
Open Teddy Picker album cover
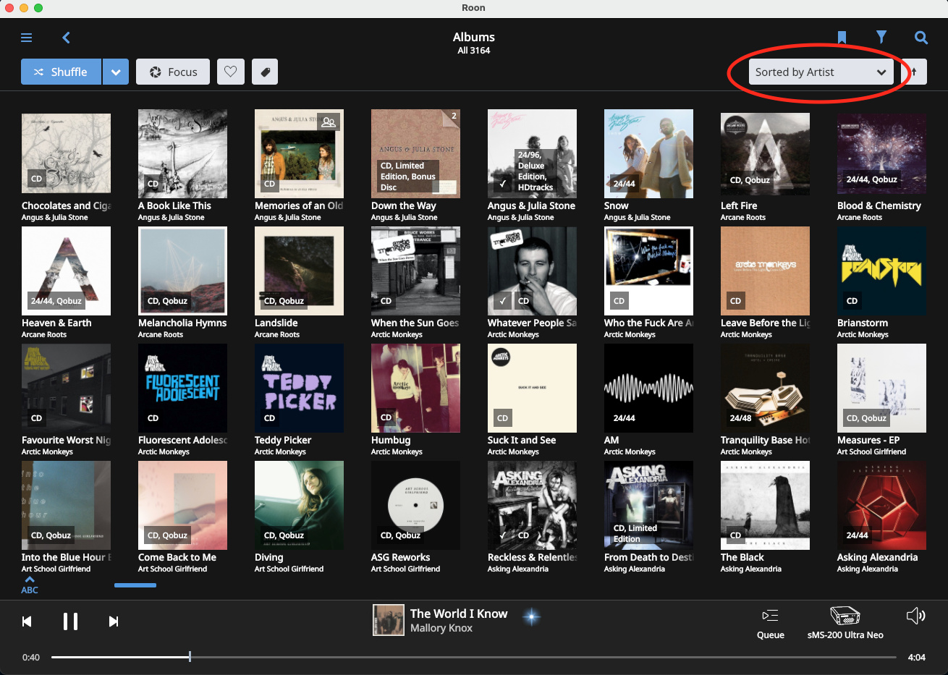[299, 388]
